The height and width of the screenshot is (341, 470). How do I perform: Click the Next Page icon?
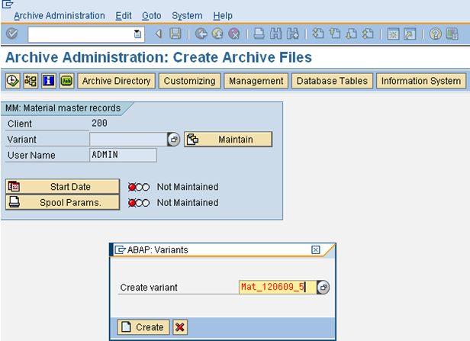click(351, 34)
